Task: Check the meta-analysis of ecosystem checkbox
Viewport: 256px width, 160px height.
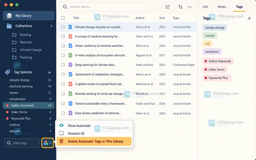Action: [63, 55]
